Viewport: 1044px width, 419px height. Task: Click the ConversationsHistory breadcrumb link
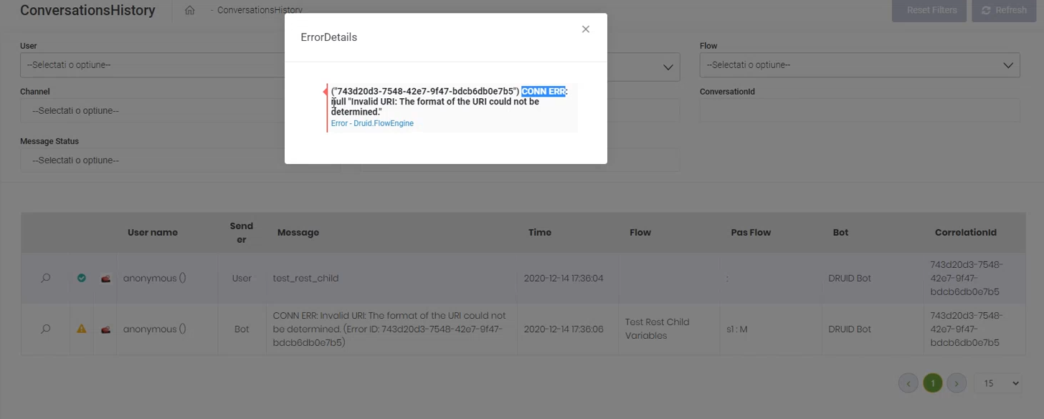pos(260,11)
